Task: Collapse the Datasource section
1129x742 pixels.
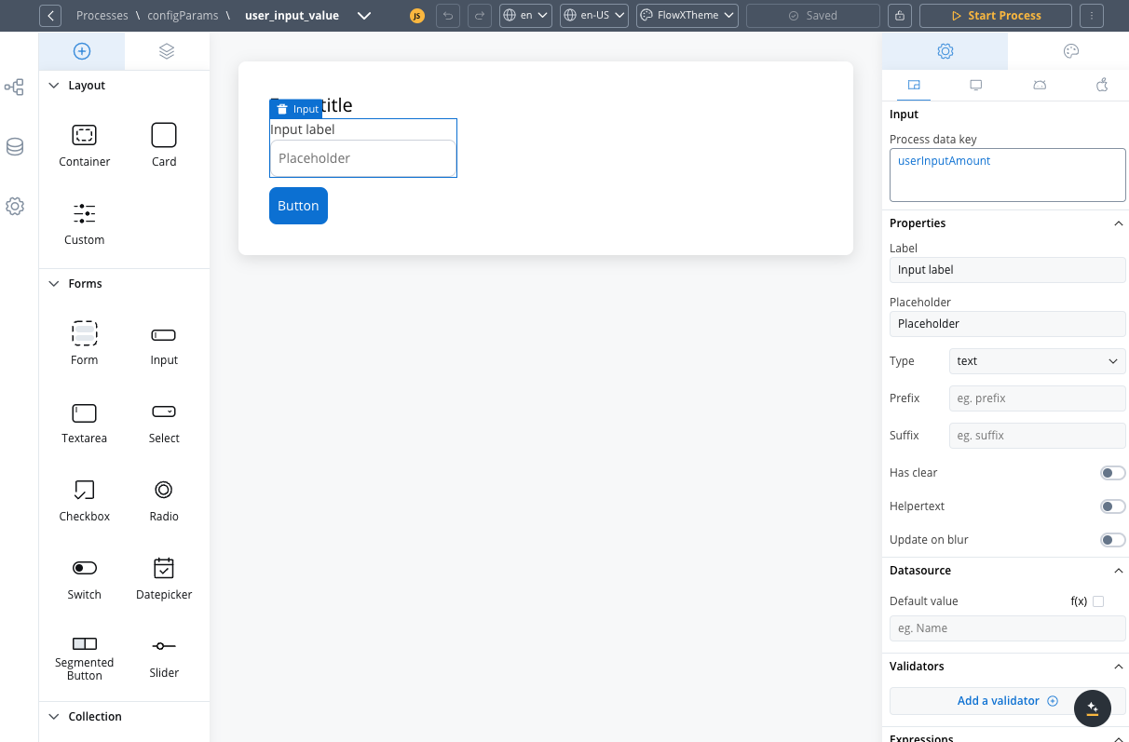Action: pos(1118,571)
